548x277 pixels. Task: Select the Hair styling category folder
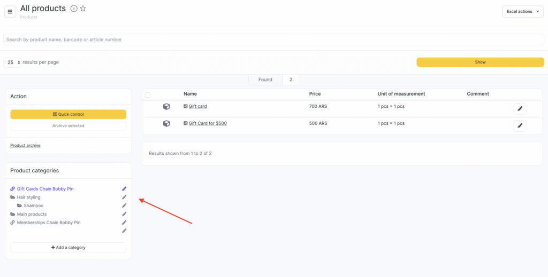click(28, 197)
